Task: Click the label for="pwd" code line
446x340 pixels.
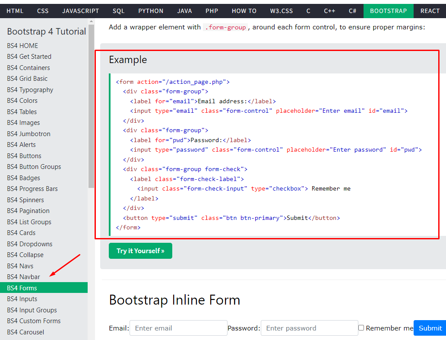Action: (x=190, y=140)
